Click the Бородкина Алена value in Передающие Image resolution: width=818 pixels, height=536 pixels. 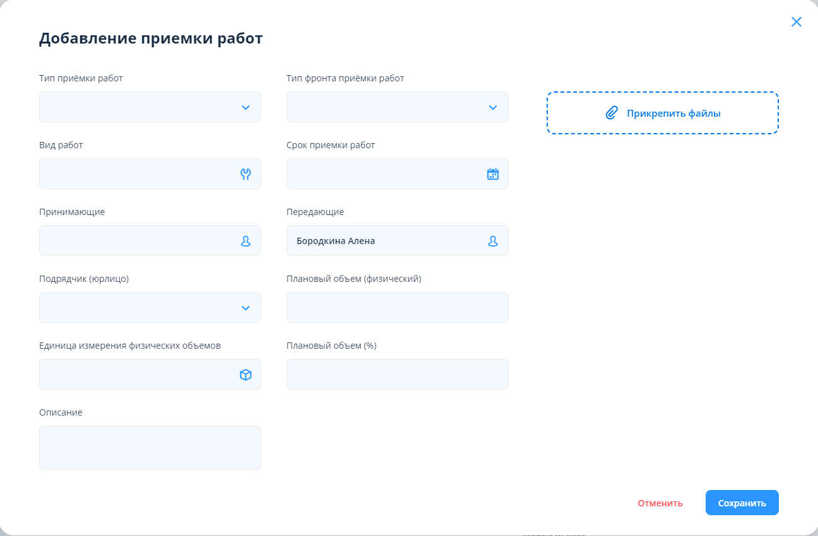336,241
